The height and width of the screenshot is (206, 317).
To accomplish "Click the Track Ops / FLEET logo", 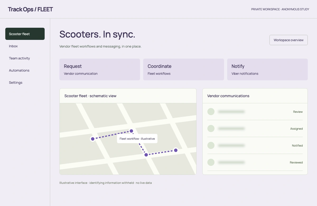I will point(30,9).
